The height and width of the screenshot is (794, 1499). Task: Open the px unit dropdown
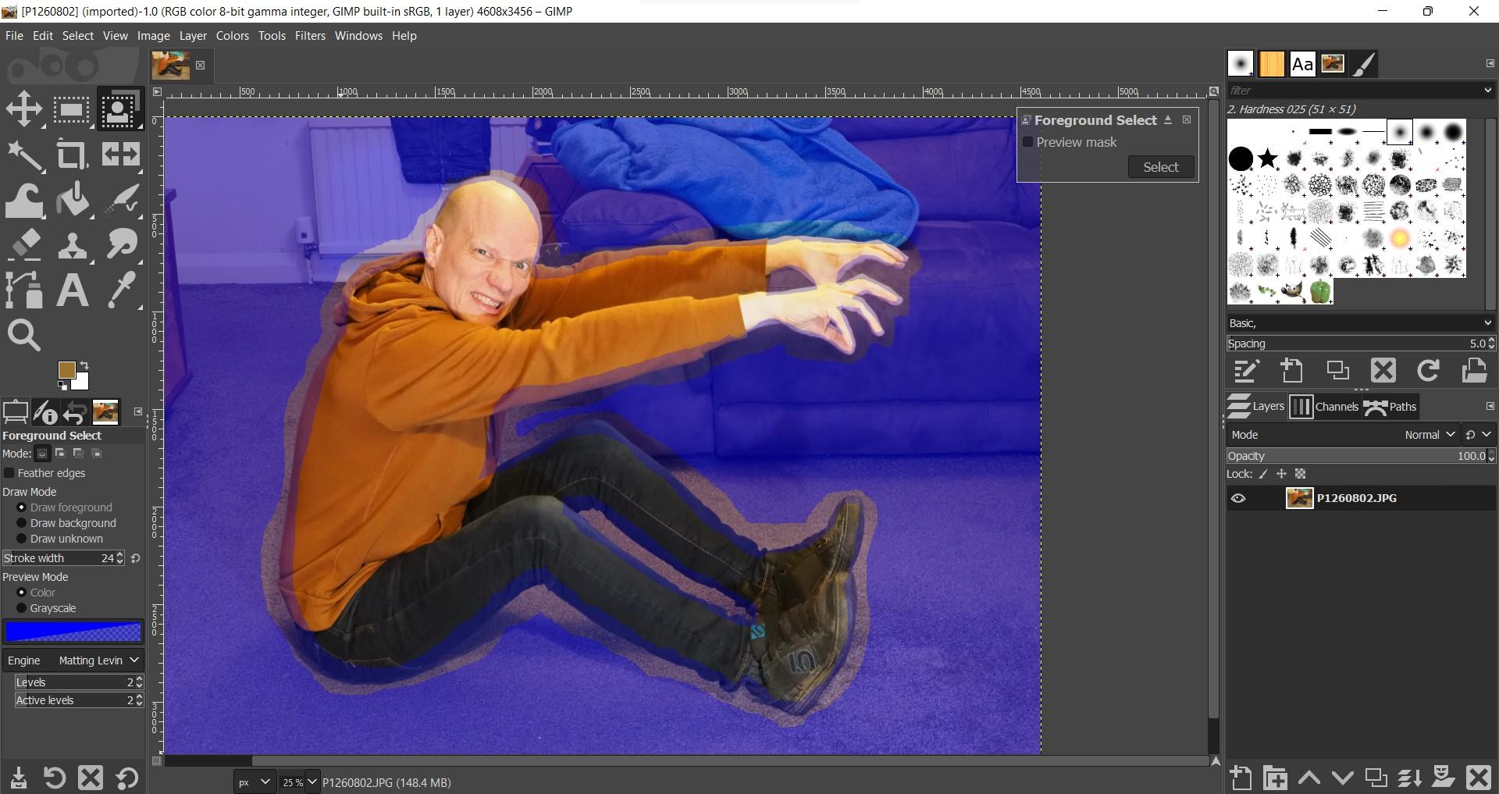point(255,782)
